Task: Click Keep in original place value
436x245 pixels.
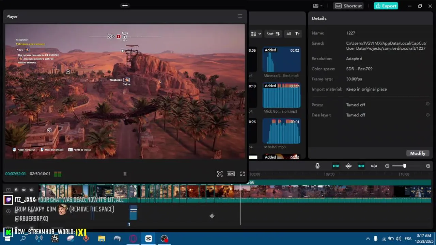Action: pyautogui.click(x=367, y=89)
